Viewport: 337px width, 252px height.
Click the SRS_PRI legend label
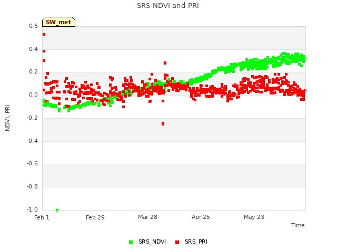coord(196,241)
